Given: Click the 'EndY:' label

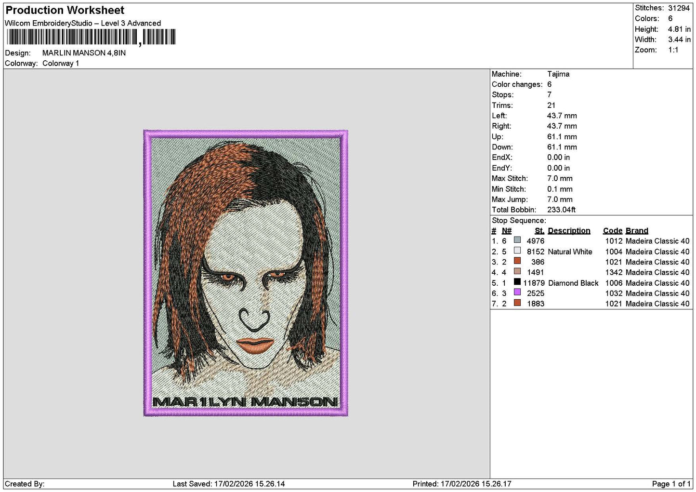Looking at the screenshot, I should 502,168.
